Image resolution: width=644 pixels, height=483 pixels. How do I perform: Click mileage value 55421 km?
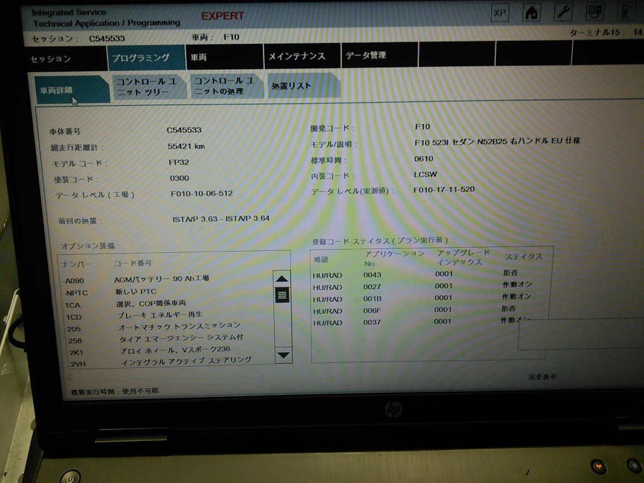pyautogui.click(x=186, y=146)
